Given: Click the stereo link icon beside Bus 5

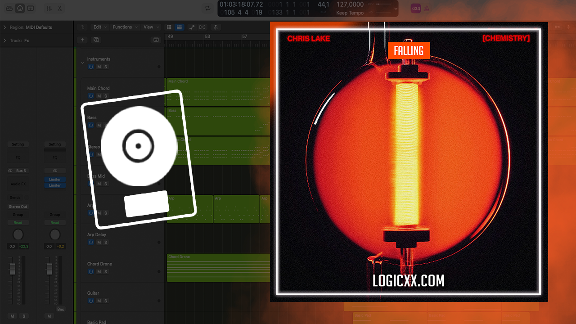Looking at the screenshot, I should pyautogui.click(x=10, y=171).
